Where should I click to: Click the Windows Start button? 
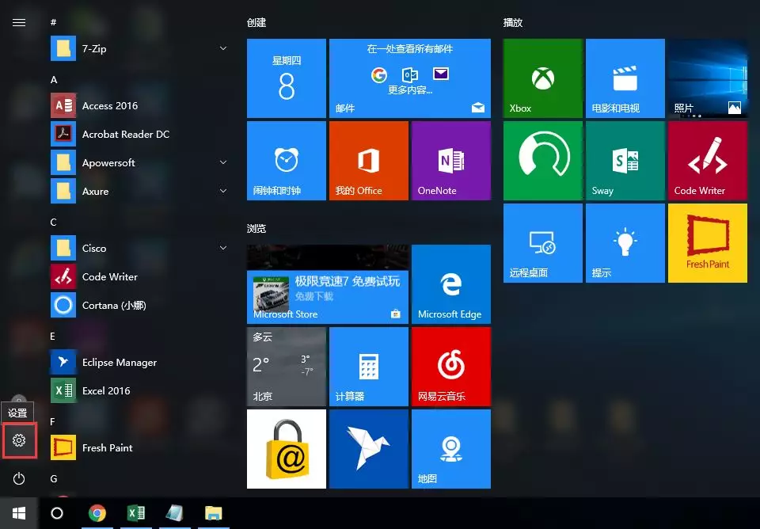pos(18,513)
